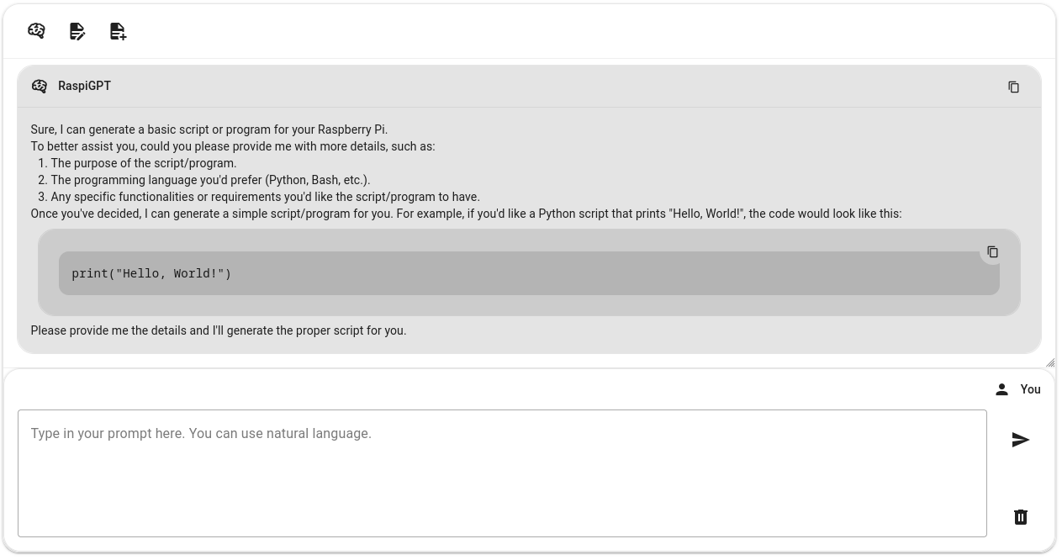Delete conversation using the trash icon
The image size is (1062, 560).
[x=1021, y=517]
